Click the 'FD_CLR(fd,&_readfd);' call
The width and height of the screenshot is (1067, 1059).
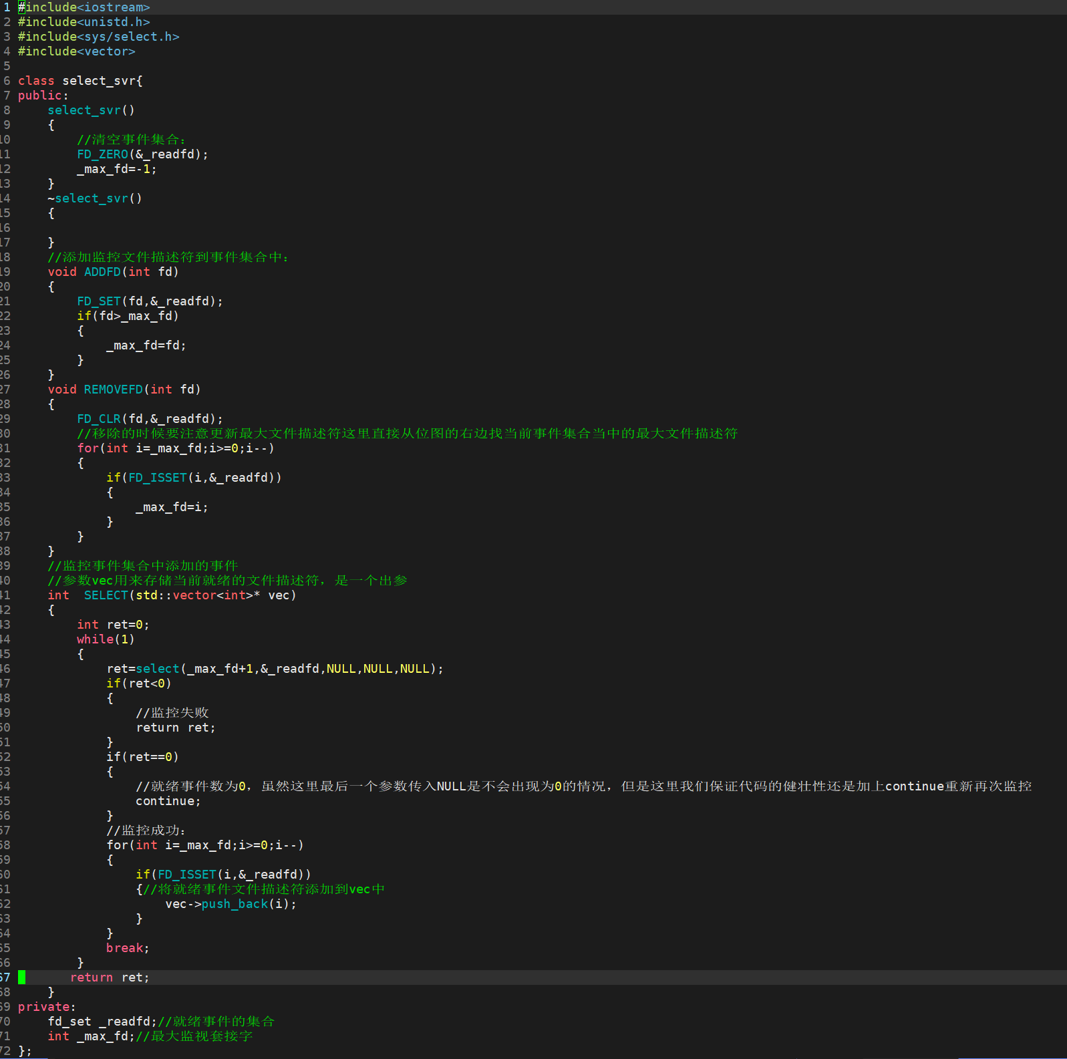tap(150, 419)
